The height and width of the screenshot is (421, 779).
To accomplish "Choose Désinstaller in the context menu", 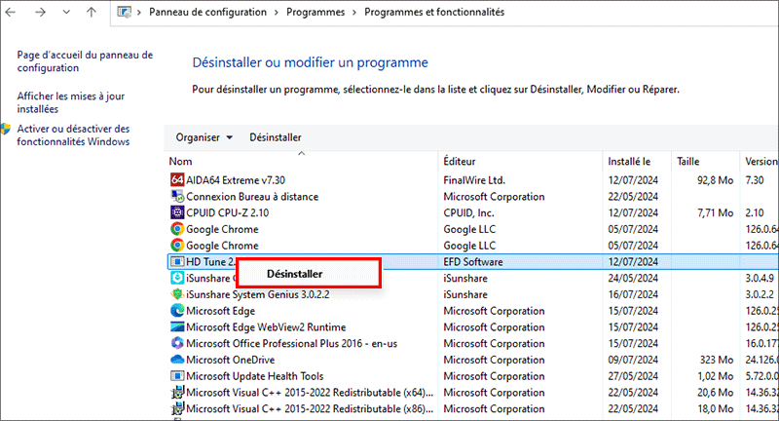I will tap(295, 274).
